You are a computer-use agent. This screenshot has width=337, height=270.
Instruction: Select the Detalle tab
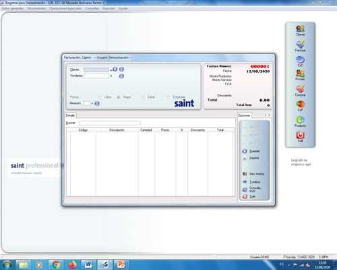tap(70, 115)
